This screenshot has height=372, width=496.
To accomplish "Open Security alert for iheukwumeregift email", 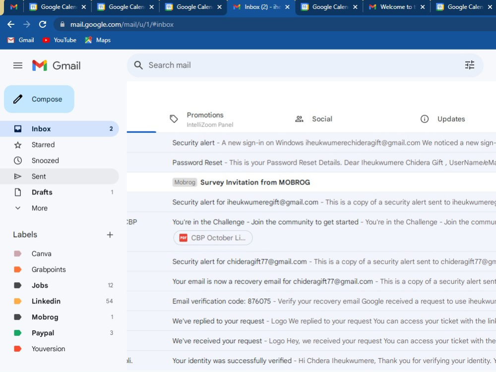I will click(x=311, y=202).
